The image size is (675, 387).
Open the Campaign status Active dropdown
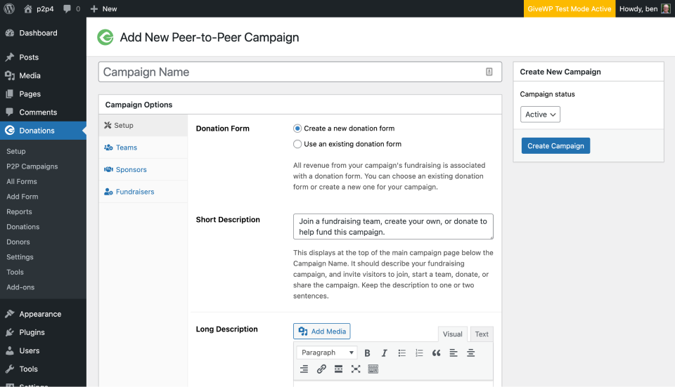[540, 114]
